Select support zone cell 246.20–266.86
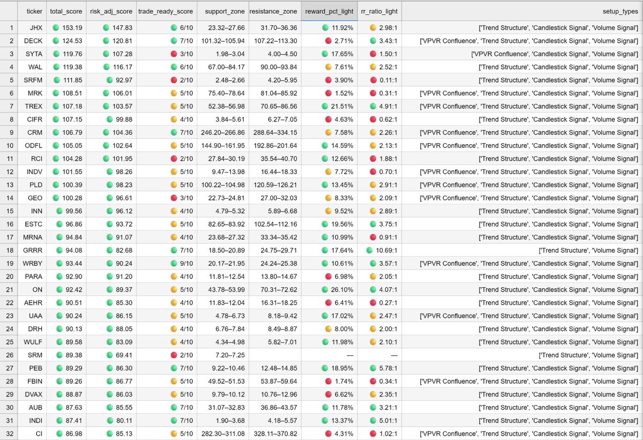This screenshot has height=440, width=643. [x=222, y=132]
